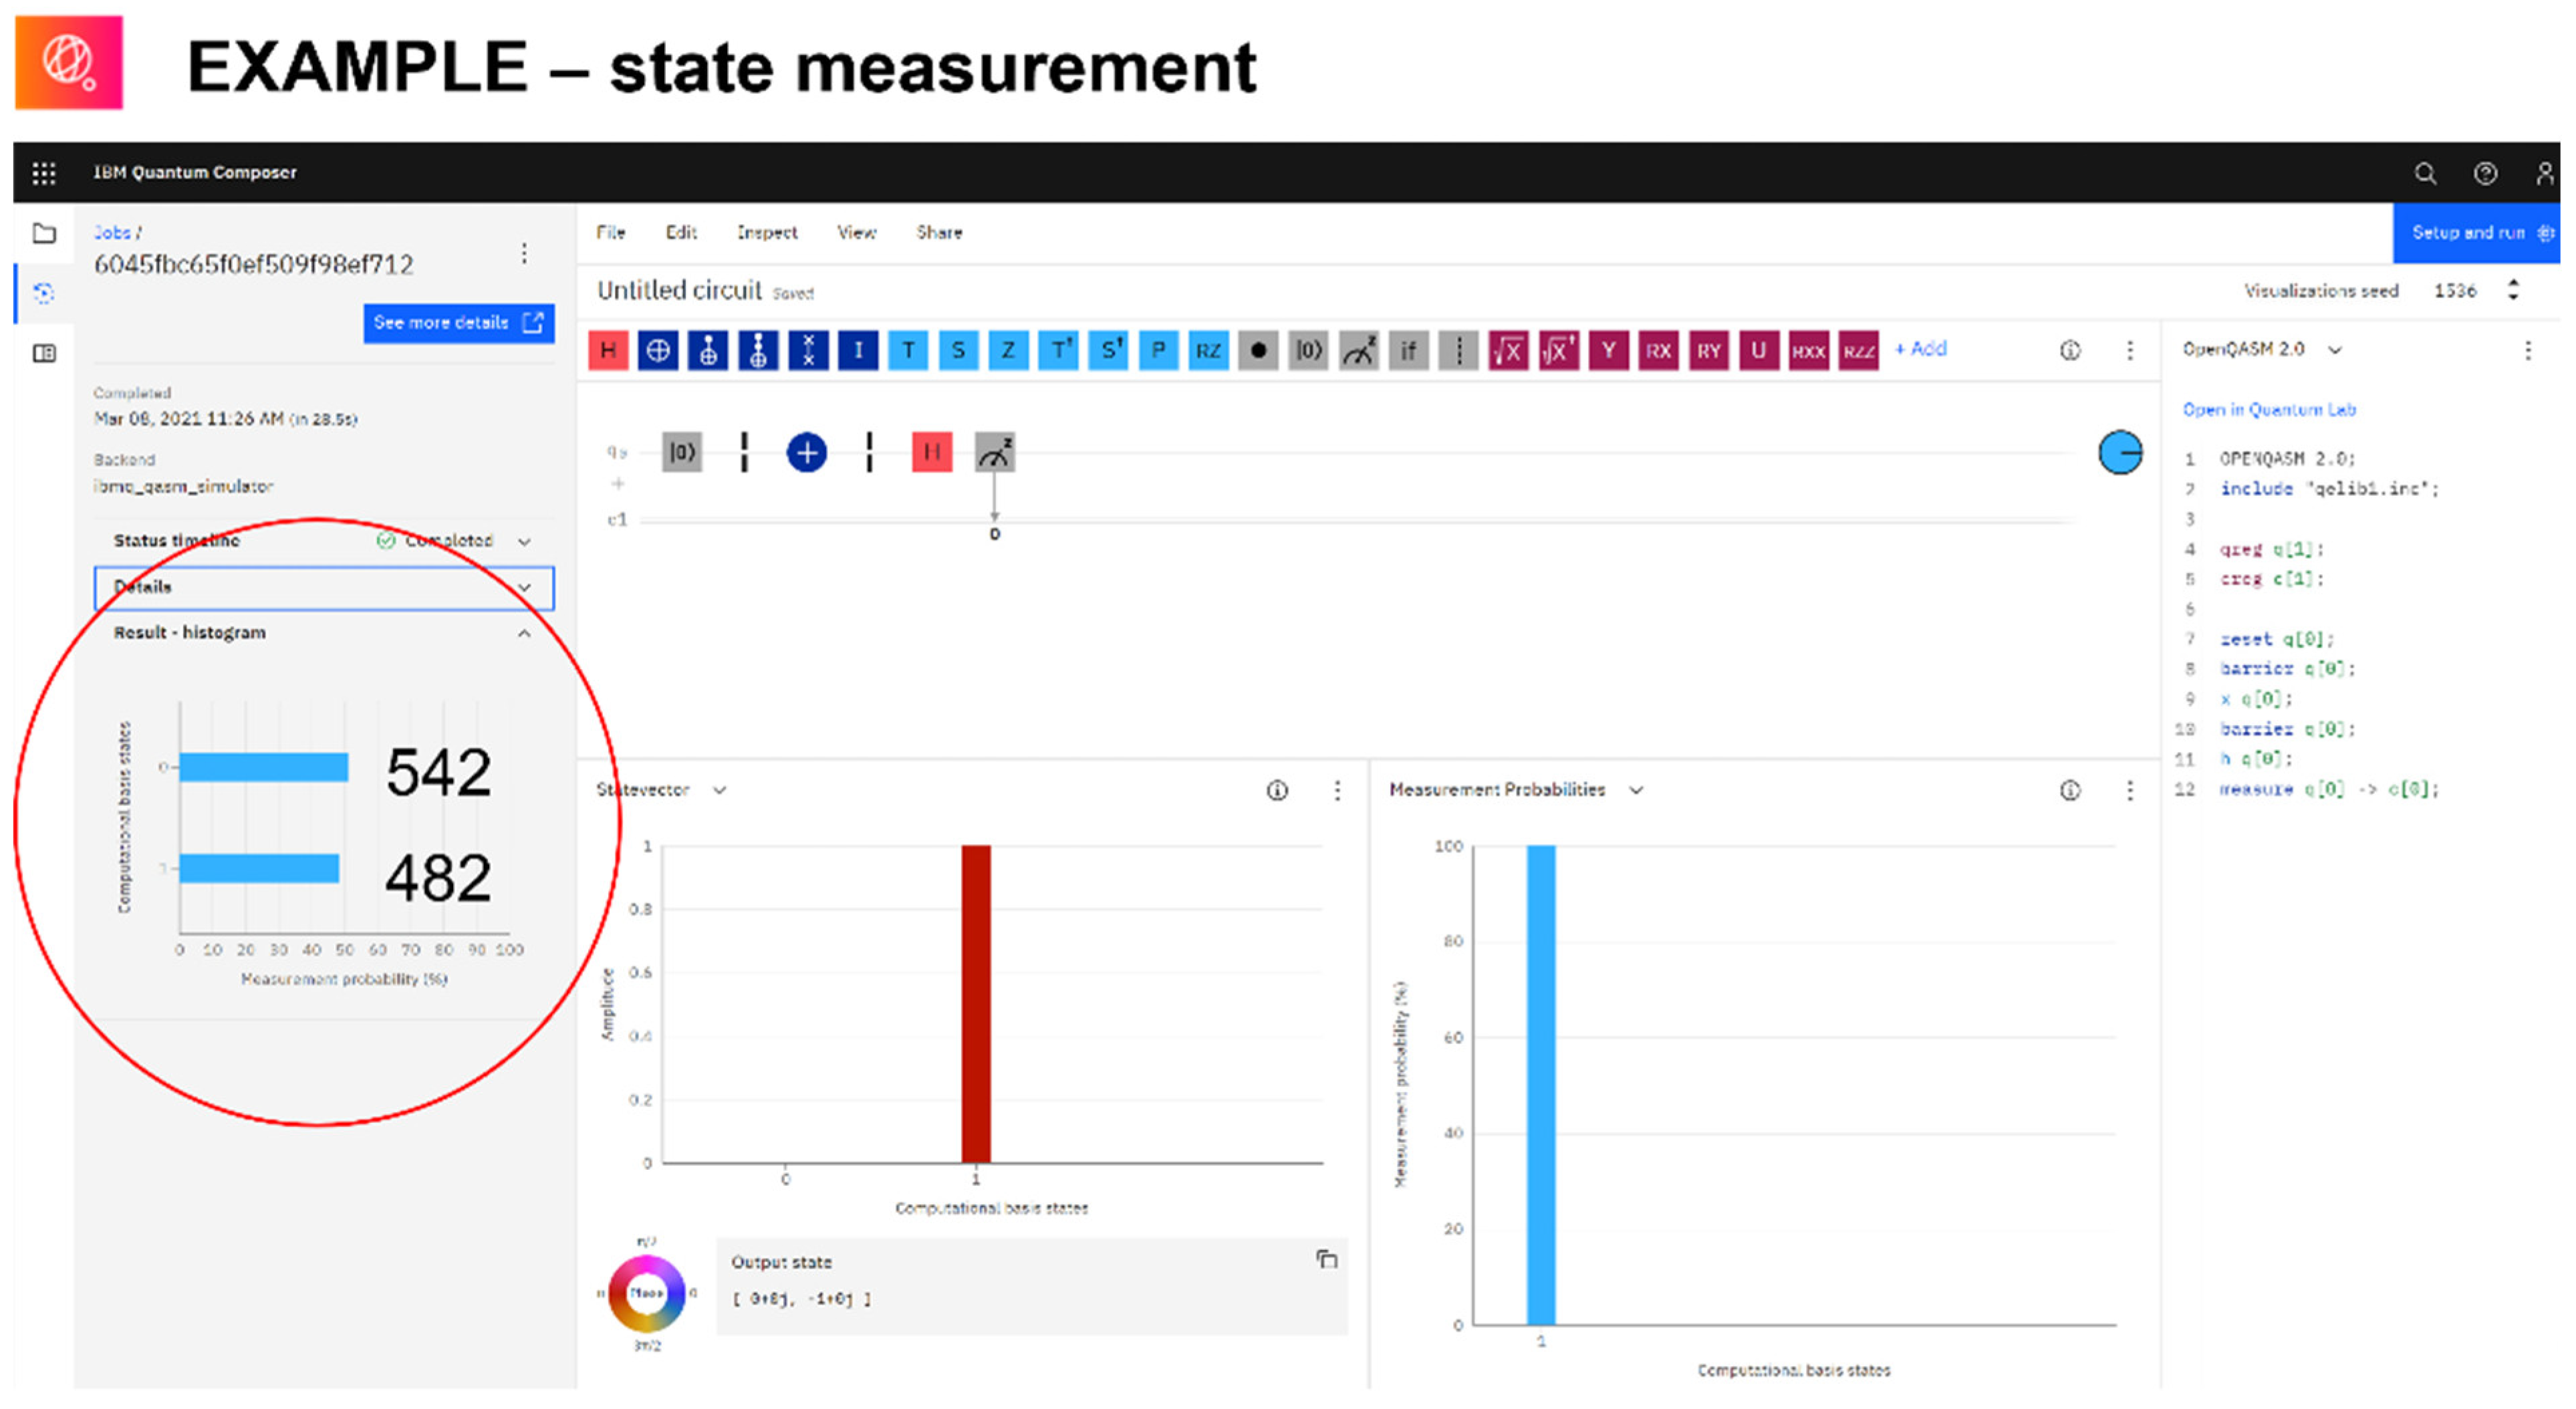Screen dimensions: 2576x1409
Task: Click the reset |0> operation in palette
Action: (x=1308, y=350)
